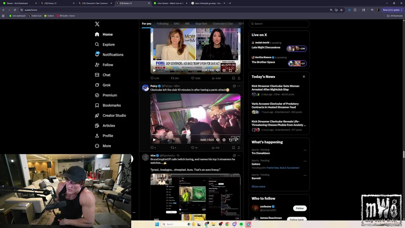This screenshot has width=405, height=228.
Task: Open more options on Pulcy's post
Action: pyautogui.click(x=239, y=86)
